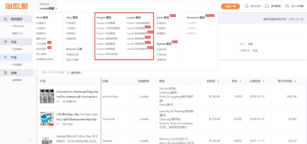
Task: Select 仿品检测 in Wish menu
Action: pyautogui.click(x=41, y=49)
